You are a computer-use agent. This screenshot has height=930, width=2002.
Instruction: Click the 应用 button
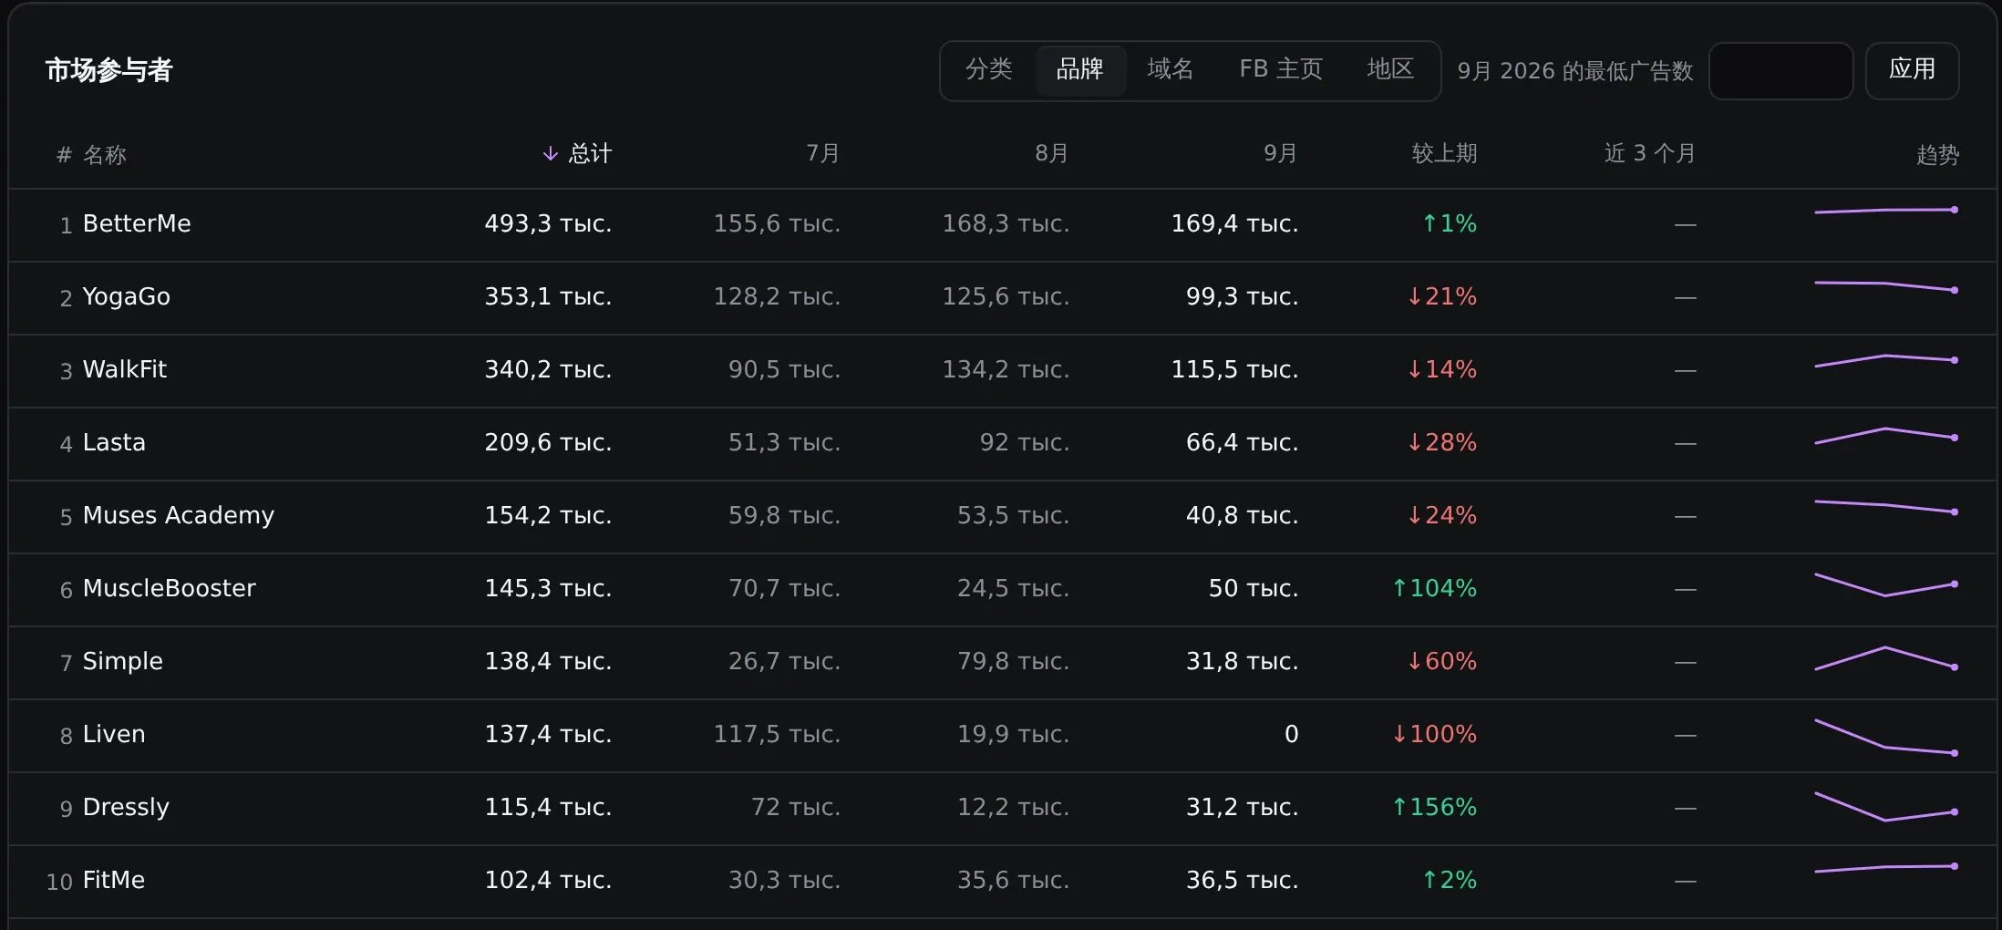1912,71
